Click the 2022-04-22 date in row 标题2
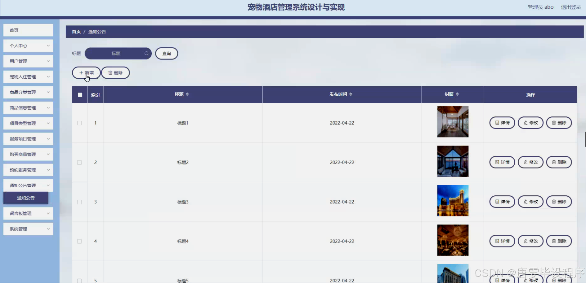The width and height of the screenshot is (586, 283). [x=342, y=162]
